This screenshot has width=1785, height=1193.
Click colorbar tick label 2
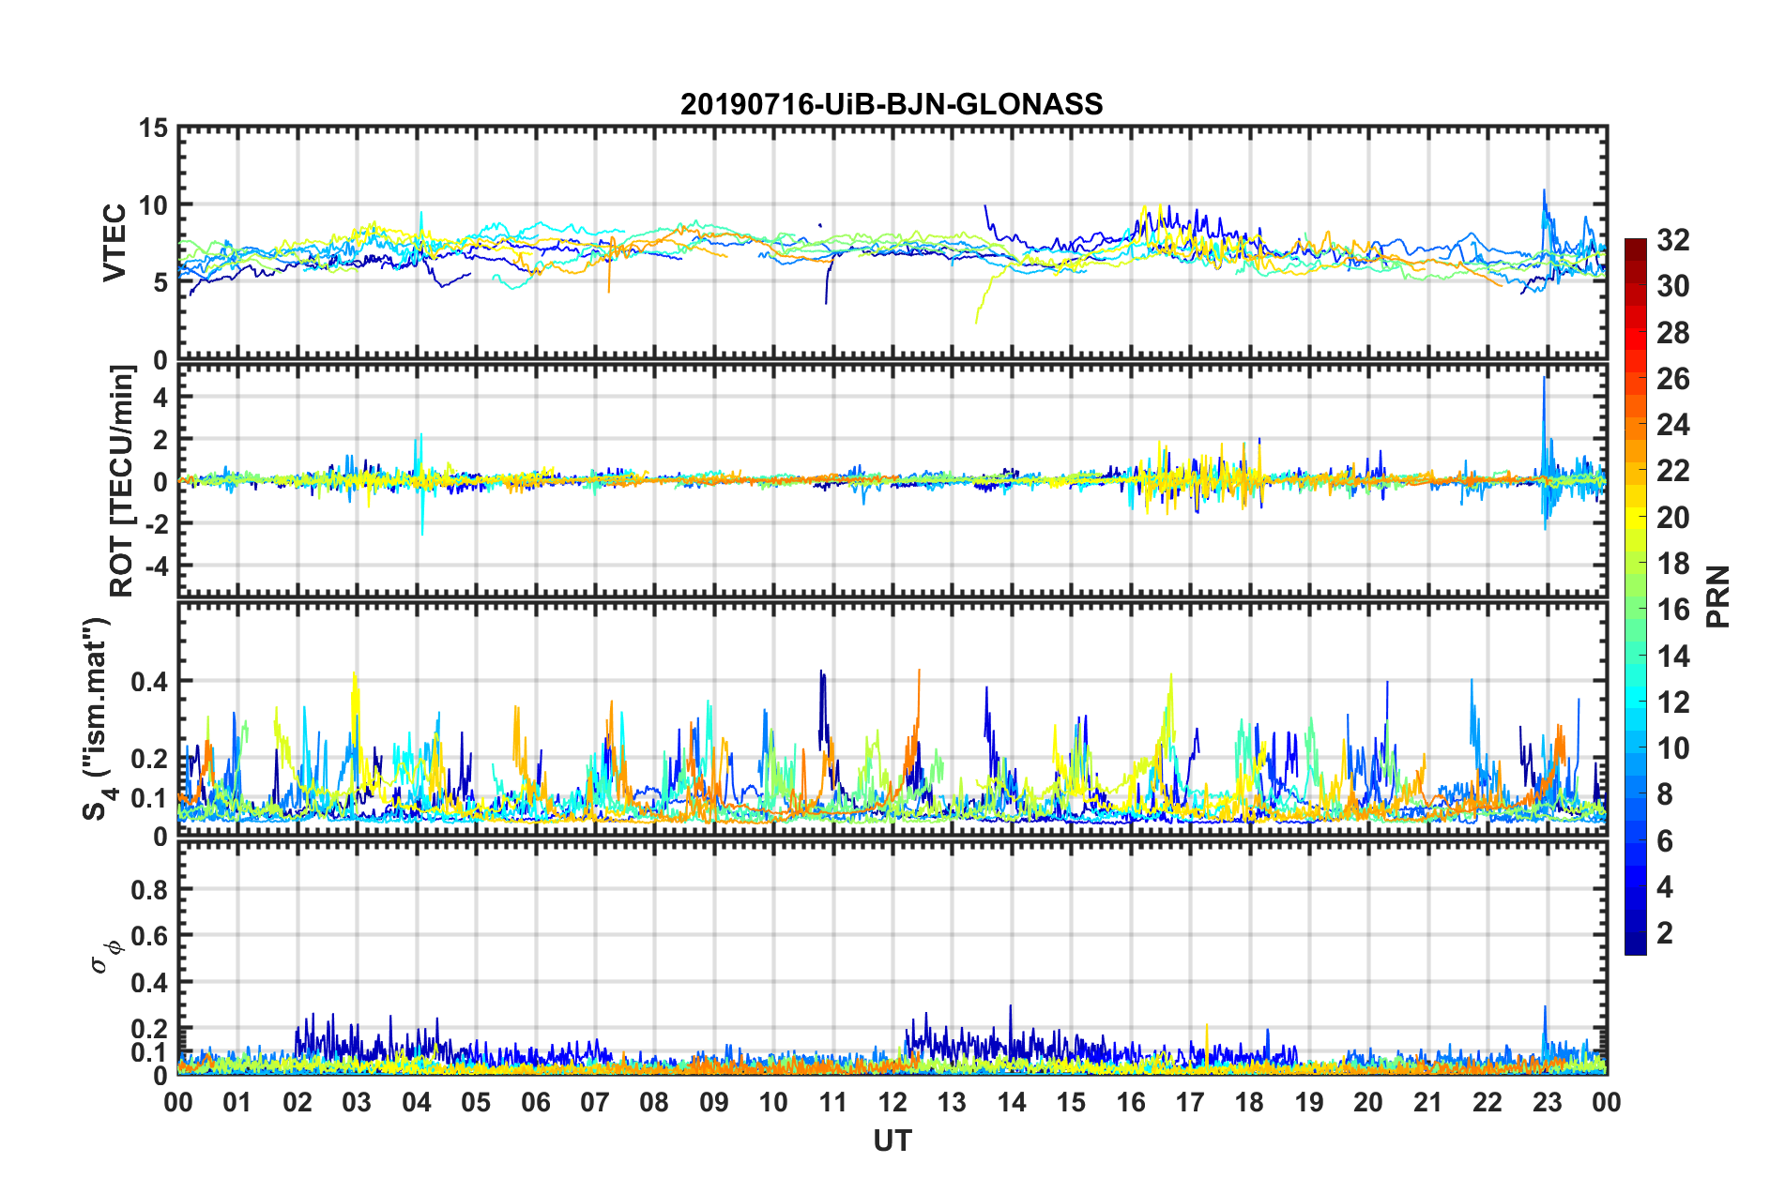click(1665, 932)
